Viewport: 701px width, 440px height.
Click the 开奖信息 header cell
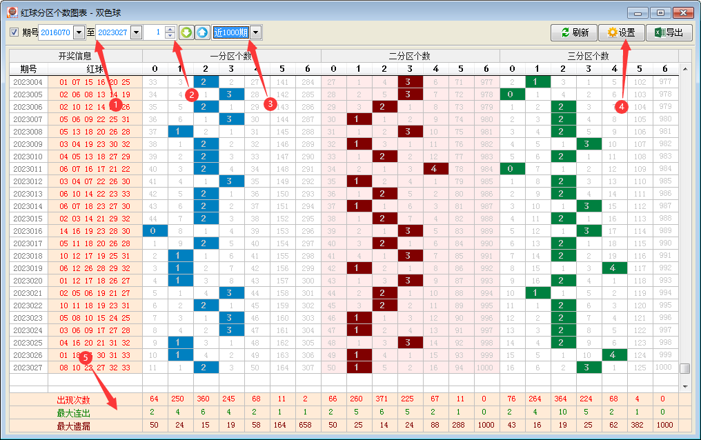75,56
